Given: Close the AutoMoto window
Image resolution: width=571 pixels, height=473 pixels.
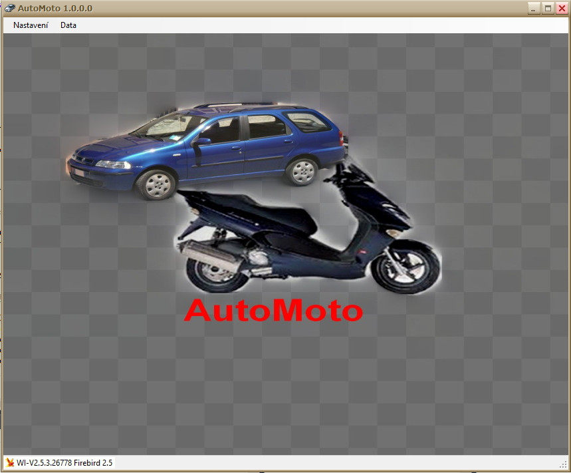Looking at the screenshot, I should click(x=562, y=9).
